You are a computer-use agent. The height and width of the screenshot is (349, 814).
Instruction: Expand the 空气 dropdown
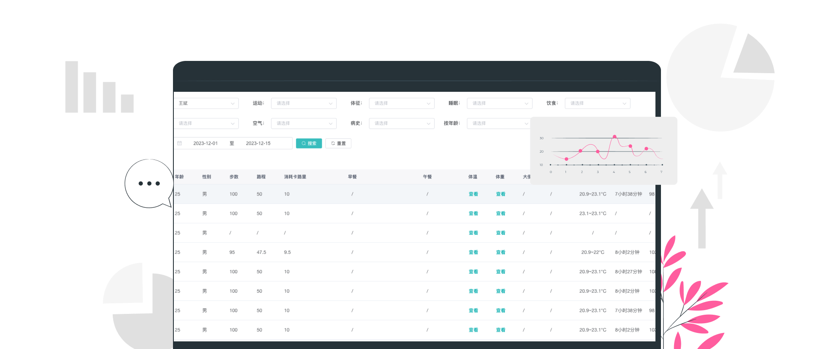(x=304, y=123)
